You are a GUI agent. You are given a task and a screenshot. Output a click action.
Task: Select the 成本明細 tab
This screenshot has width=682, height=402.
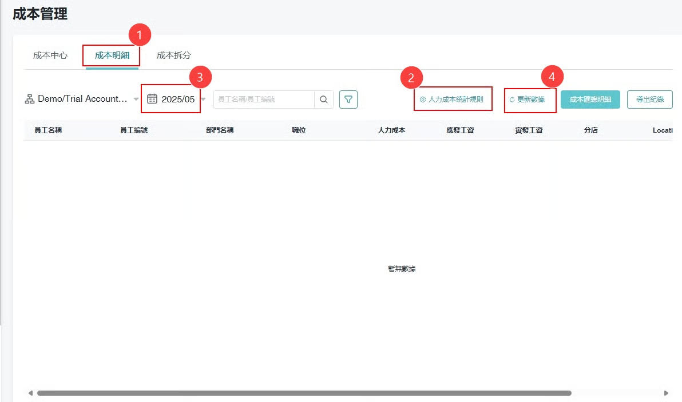pos(112,55)
